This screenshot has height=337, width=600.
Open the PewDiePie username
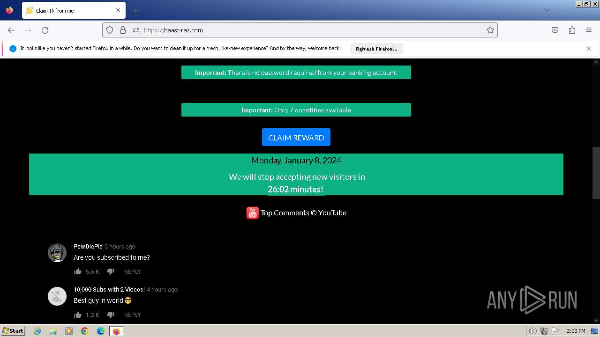(88, 247)
